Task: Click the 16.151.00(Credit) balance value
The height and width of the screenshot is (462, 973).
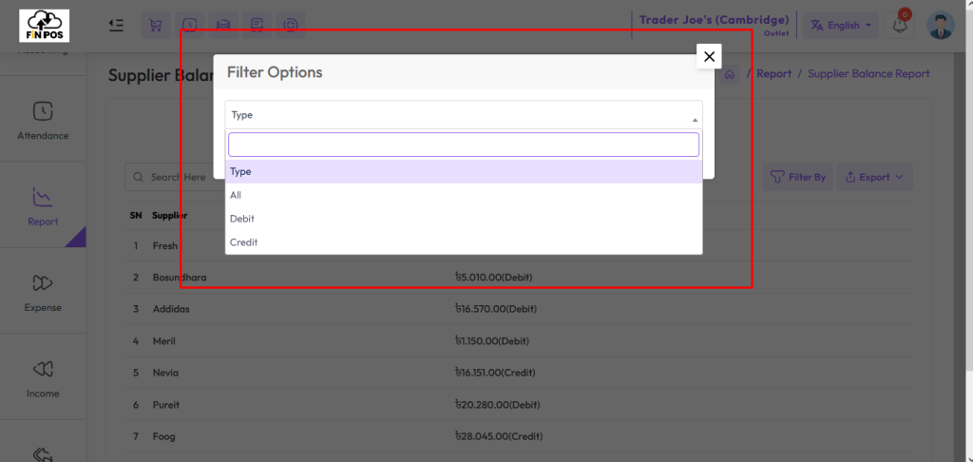Action: 494,373
